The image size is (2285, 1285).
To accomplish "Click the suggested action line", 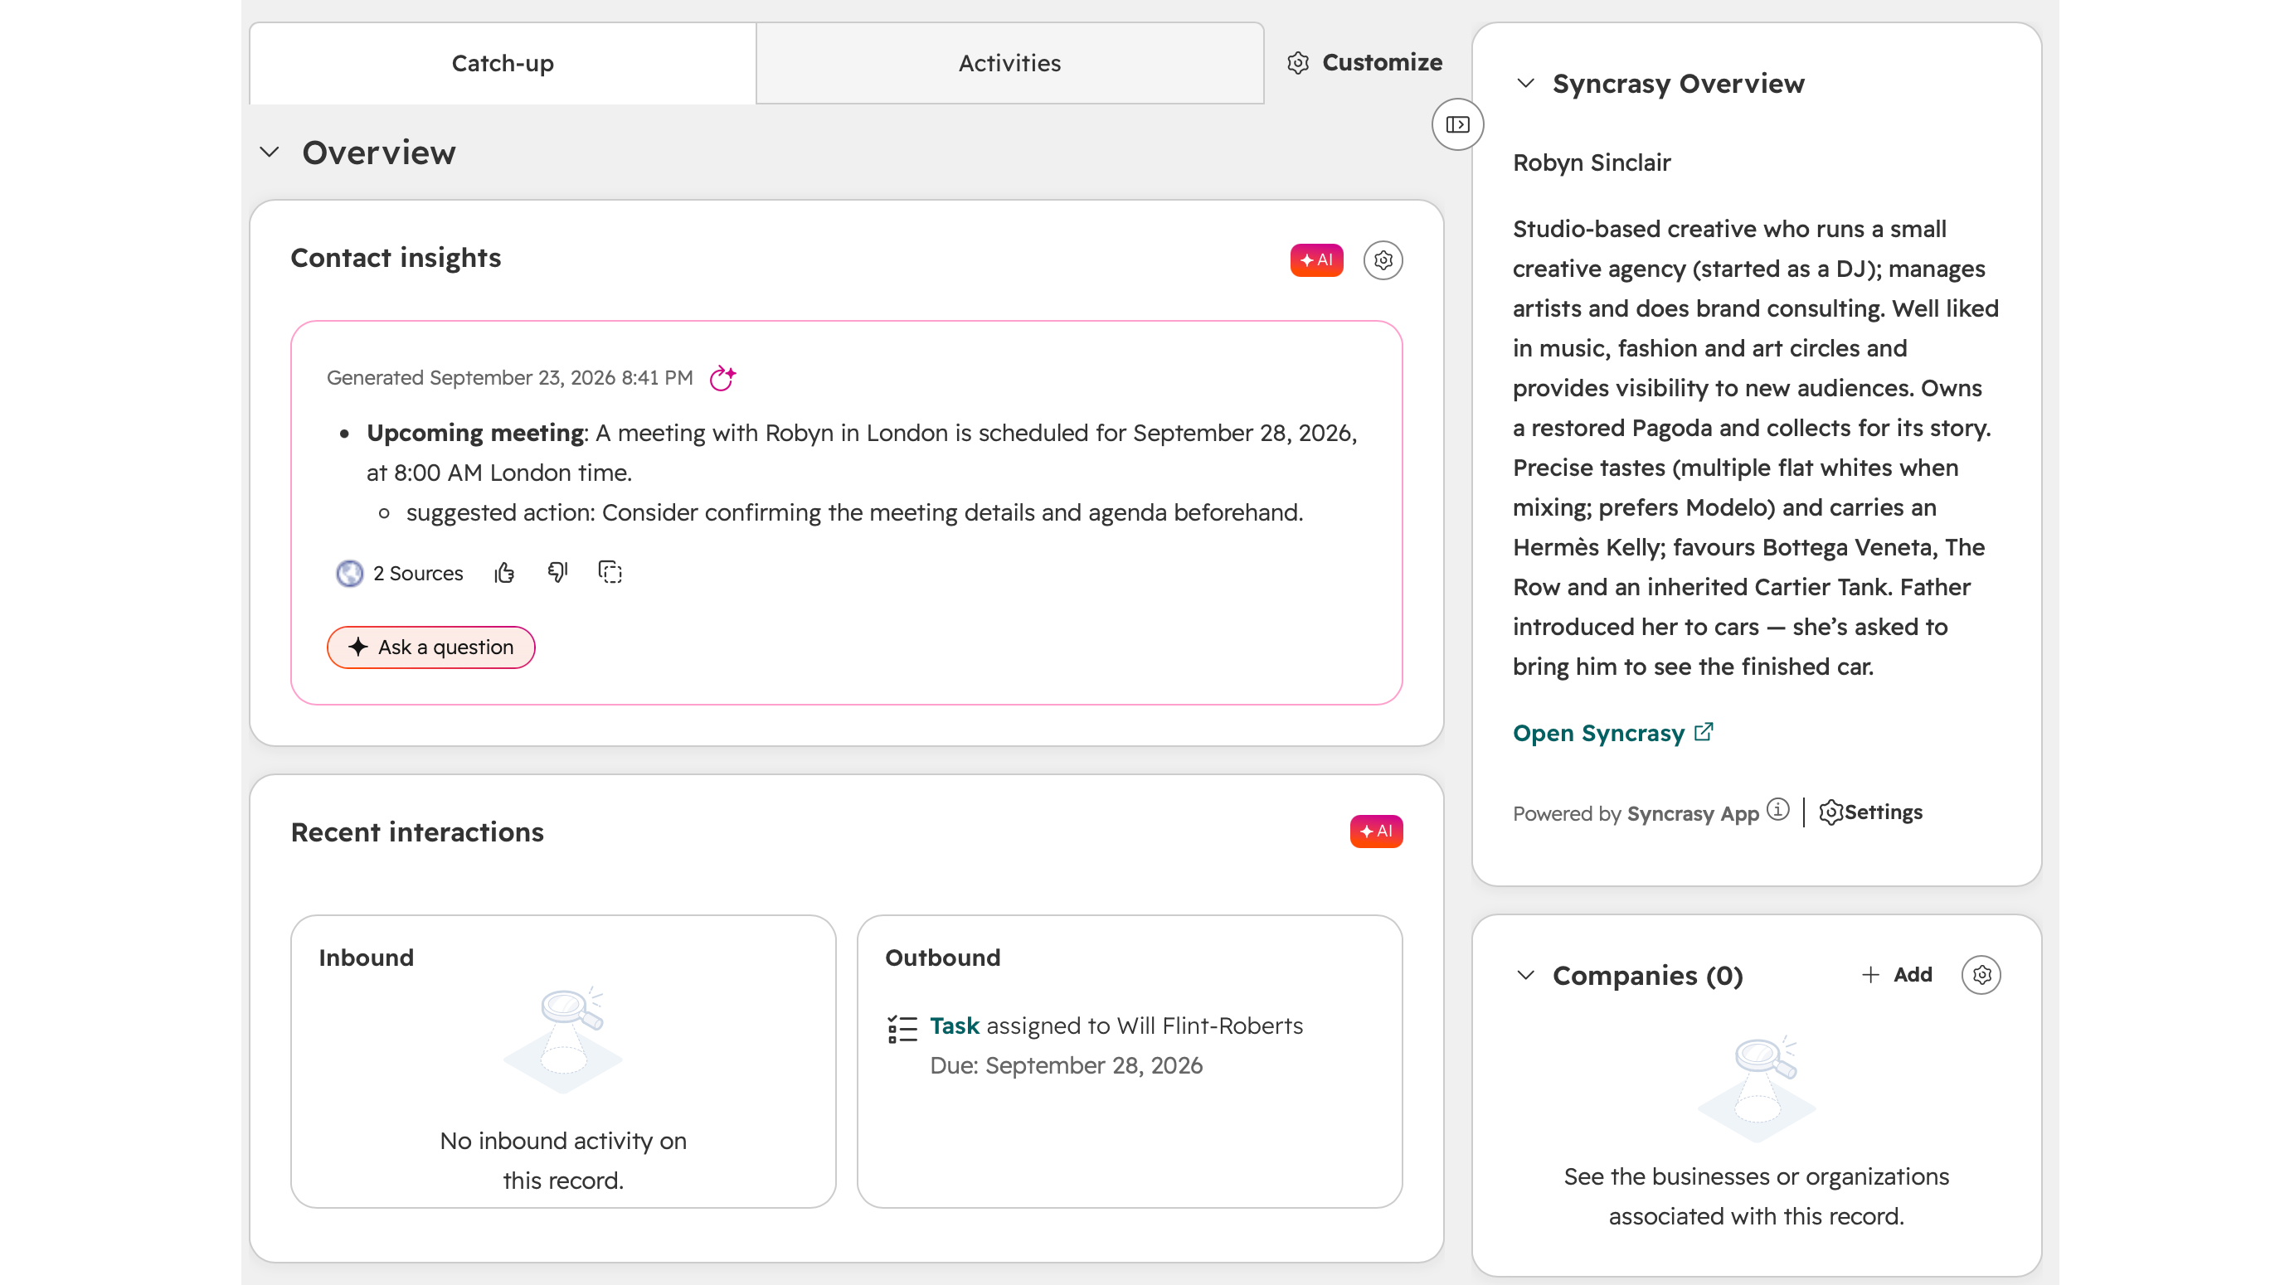I will click(x=854, y=512).
